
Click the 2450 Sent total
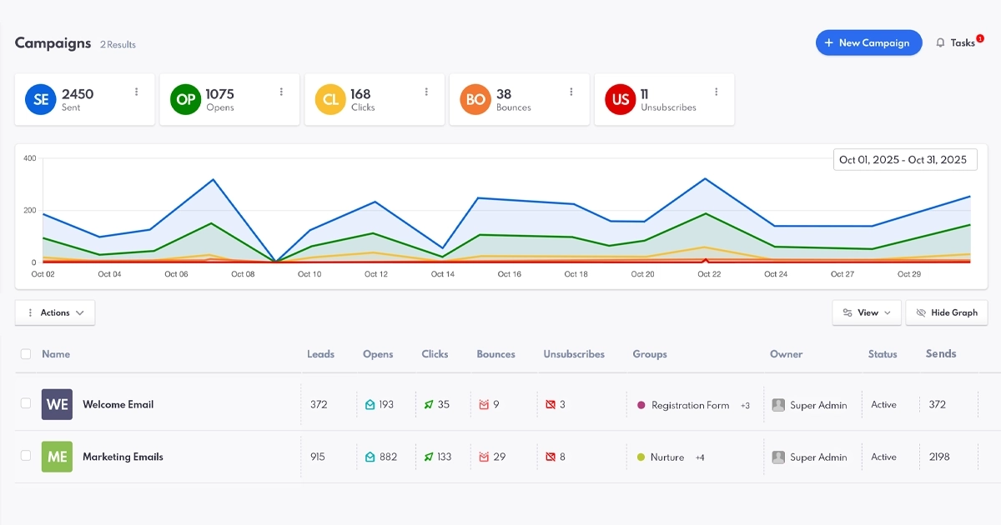pyautogui.click(x=78, y=94)
